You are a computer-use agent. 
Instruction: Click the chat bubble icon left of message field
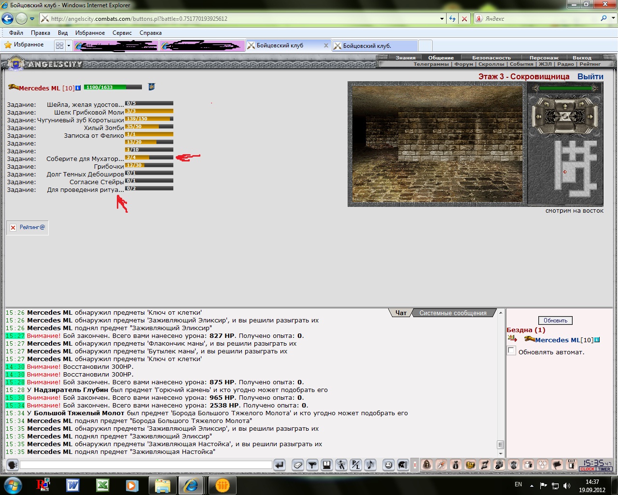[x=13, y=465]
